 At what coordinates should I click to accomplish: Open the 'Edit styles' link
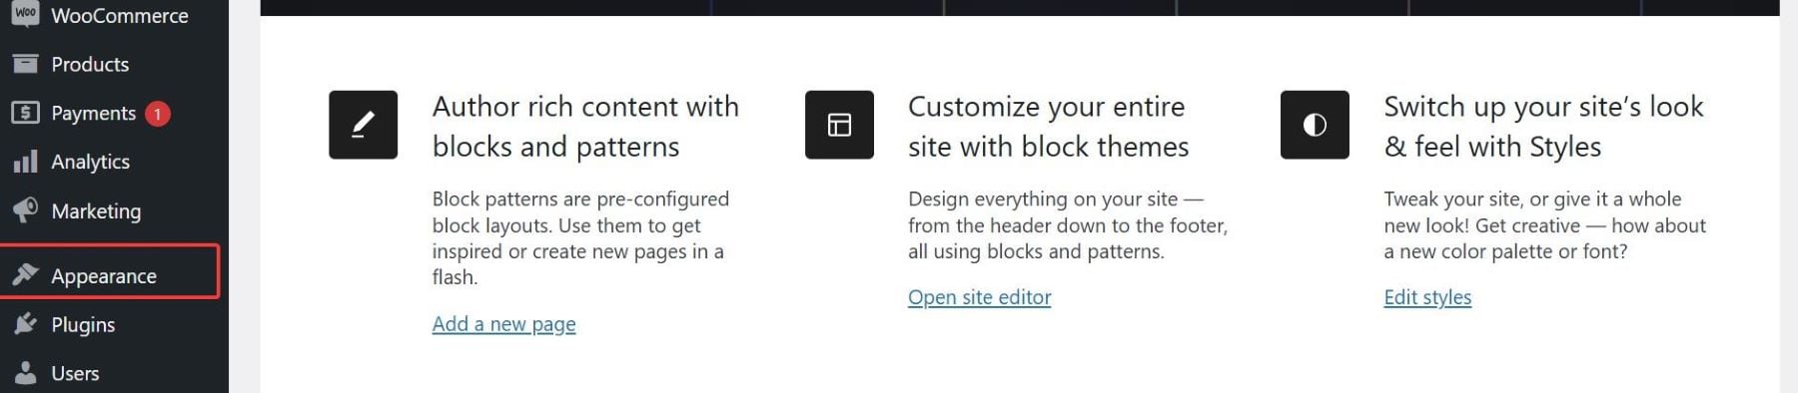(x=1427, y=297)
